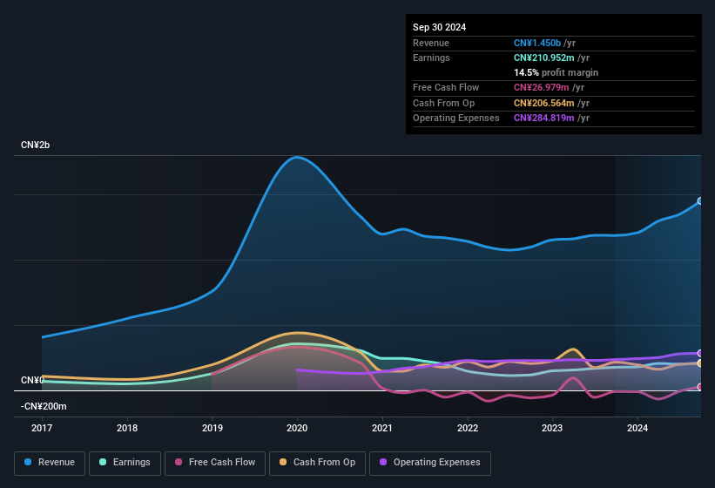This screenshot has width=715, height=488.
Task: Click the 2020 x-axis label
Action: click(x=297, y=428)
